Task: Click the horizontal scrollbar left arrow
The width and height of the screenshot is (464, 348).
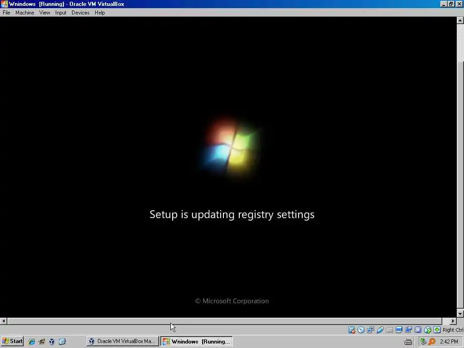Action: click(x=3, y=321)
